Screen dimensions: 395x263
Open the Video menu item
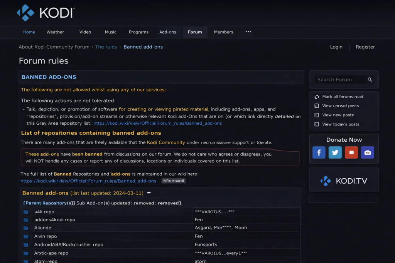click(x=85, y=32)
